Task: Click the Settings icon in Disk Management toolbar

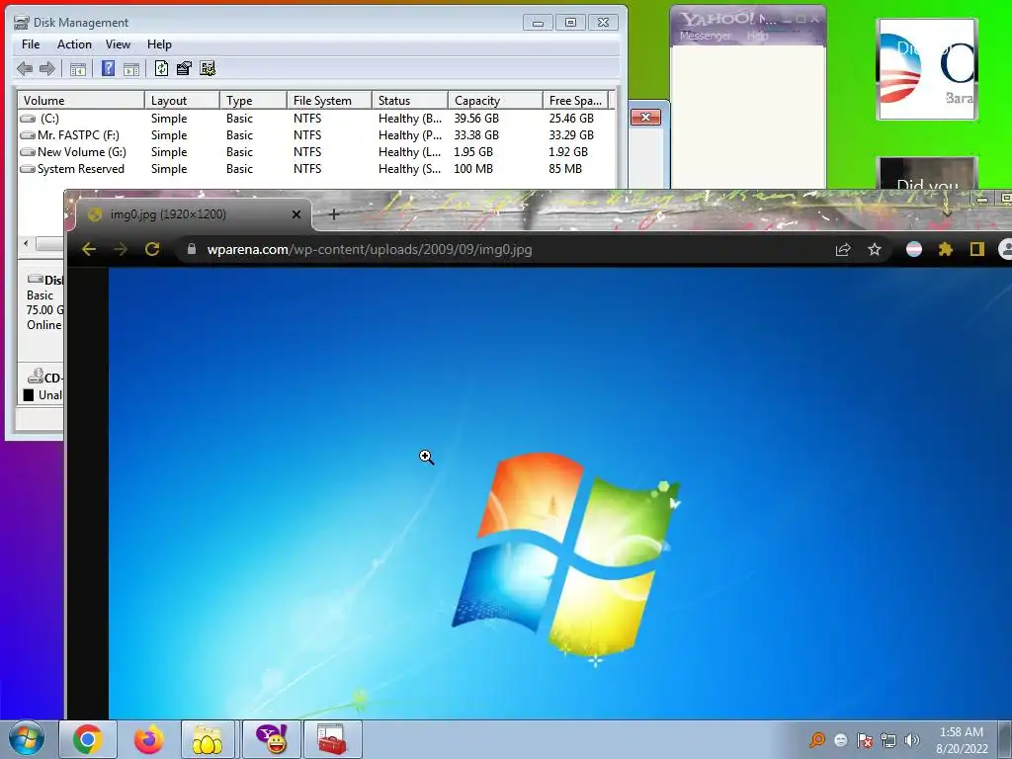Action: click(x=208, y=68)
